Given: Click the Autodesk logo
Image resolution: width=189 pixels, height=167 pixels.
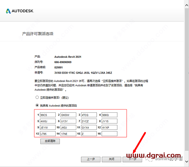Looking at the screenshot, I should pyautogui.click(x=20, y=11).
